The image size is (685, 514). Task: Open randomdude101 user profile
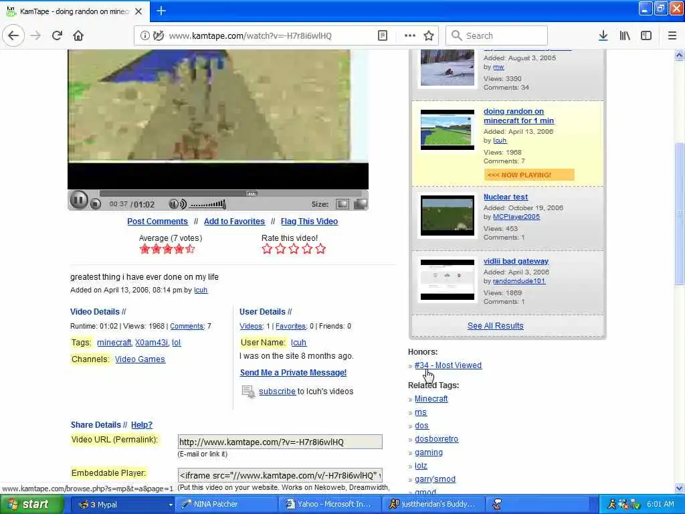pos(519,281)
